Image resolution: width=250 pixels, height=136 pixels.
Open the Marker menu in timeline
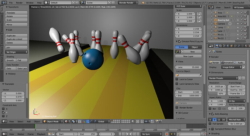21,134
